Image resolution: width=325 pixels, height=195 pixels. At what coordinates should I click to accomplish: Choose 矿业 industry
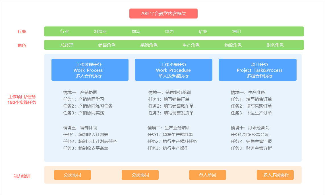(x=203, y=32)
